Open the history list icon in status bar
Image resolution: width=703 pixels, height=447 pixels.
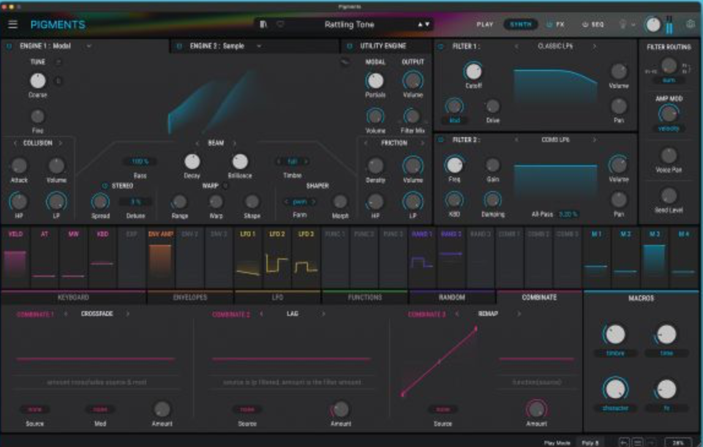(637, 443)
